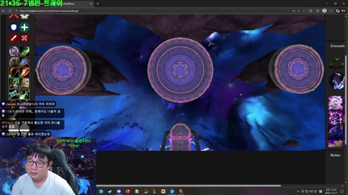This screenshot has height=195, width=348.
Task: Choose the blue and red crystal ability icon
Action: (x=24, y=62)
